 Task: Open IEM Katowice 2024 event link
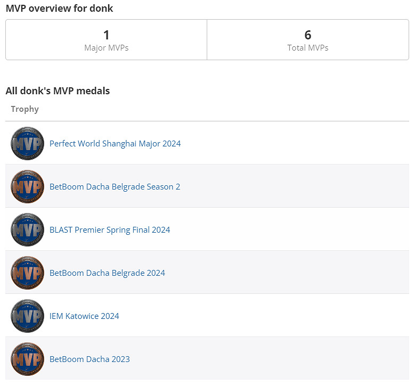pos(84,316)
